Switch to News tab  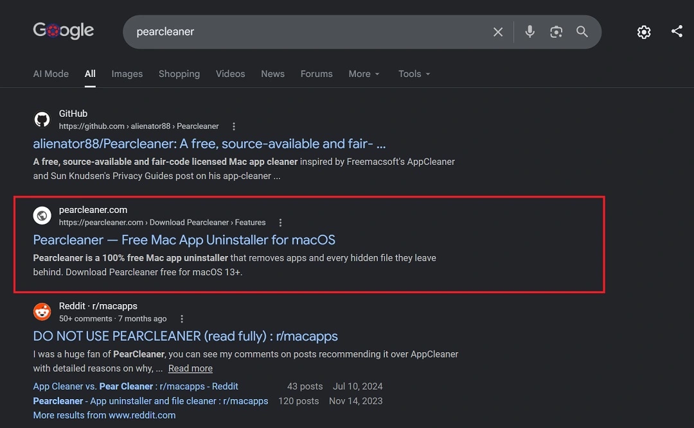click(272, 74)
